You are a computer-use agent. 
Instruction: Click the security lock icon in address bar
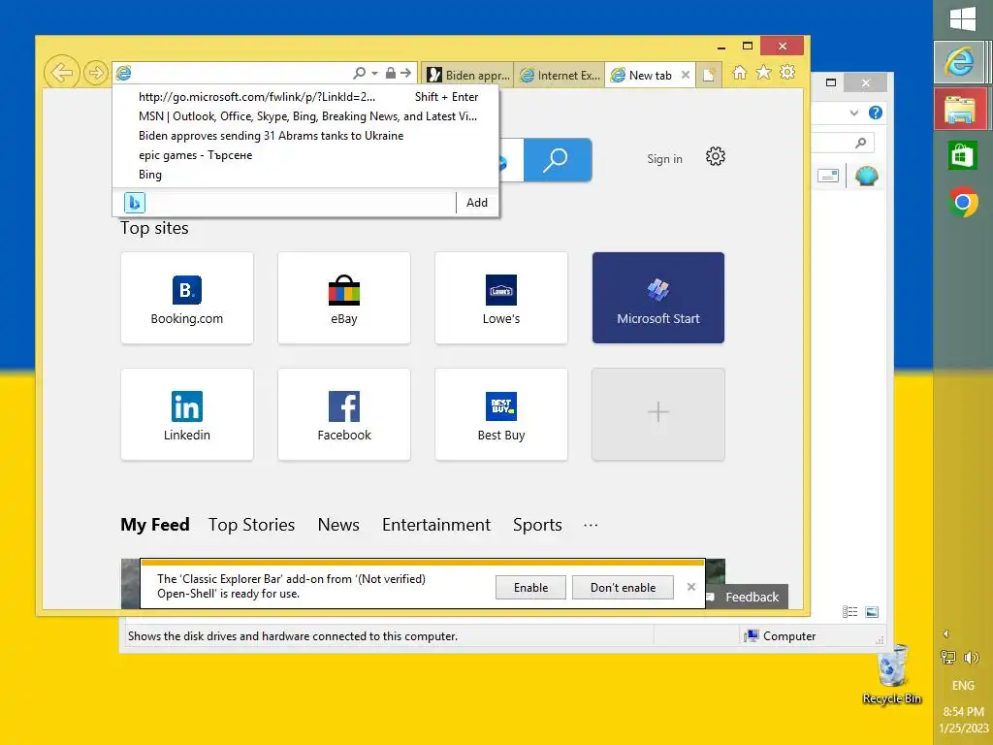(391, 73)
